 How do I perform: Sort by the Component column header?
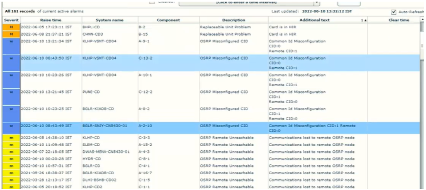[x=168, y=20]
